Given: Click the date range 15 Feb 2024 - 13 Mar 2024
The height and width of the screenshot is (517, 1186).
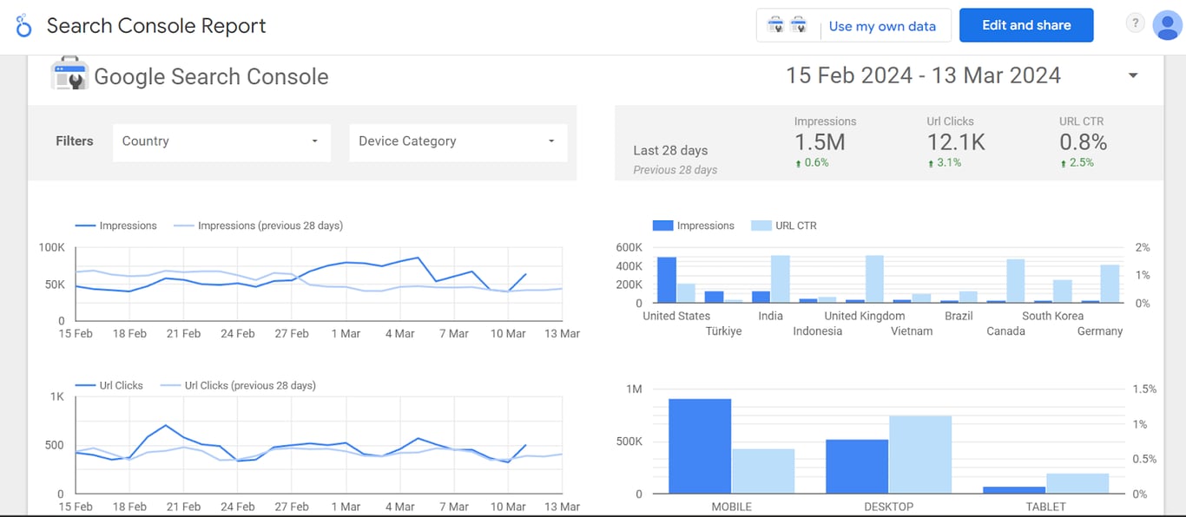Looking at the screenshot, I should click(923, 75).
